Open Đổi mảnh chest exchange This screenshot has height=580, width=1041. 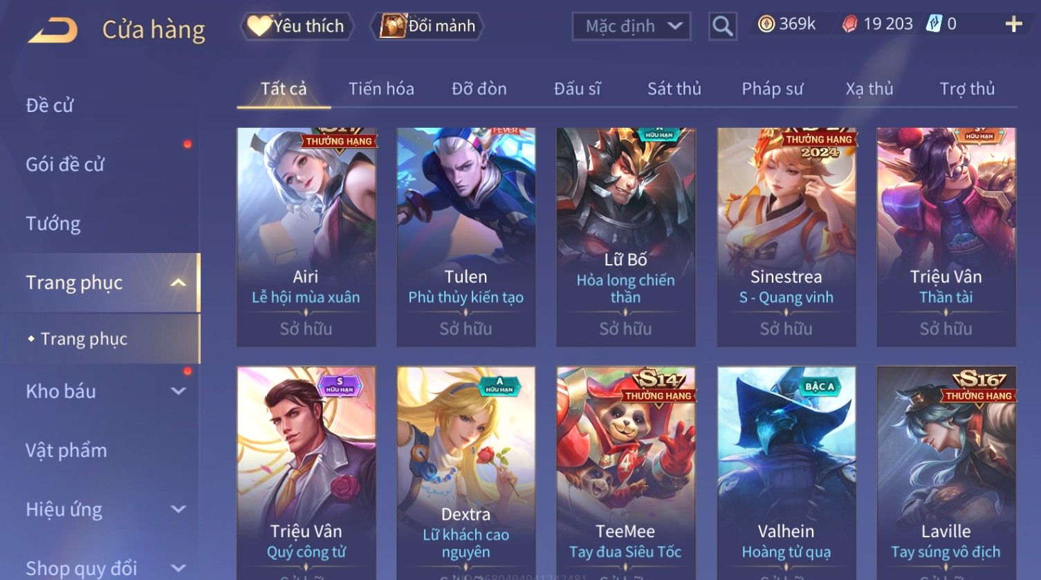tap(427, 26)
